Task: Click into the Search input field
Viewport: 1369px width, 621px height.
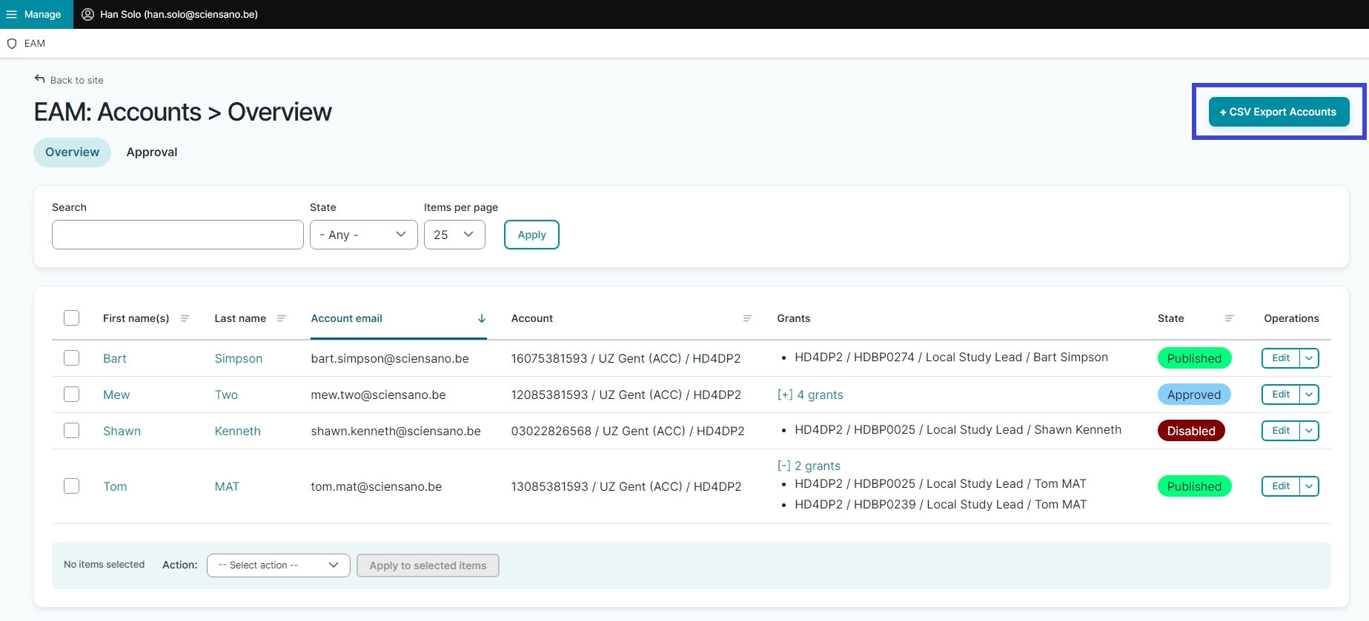Action: click(x=178, y=235)
